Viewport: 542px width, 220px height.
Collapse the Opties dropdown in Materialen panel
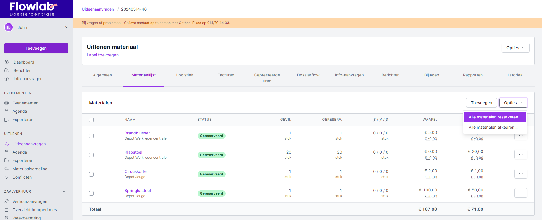coord(513,103)
